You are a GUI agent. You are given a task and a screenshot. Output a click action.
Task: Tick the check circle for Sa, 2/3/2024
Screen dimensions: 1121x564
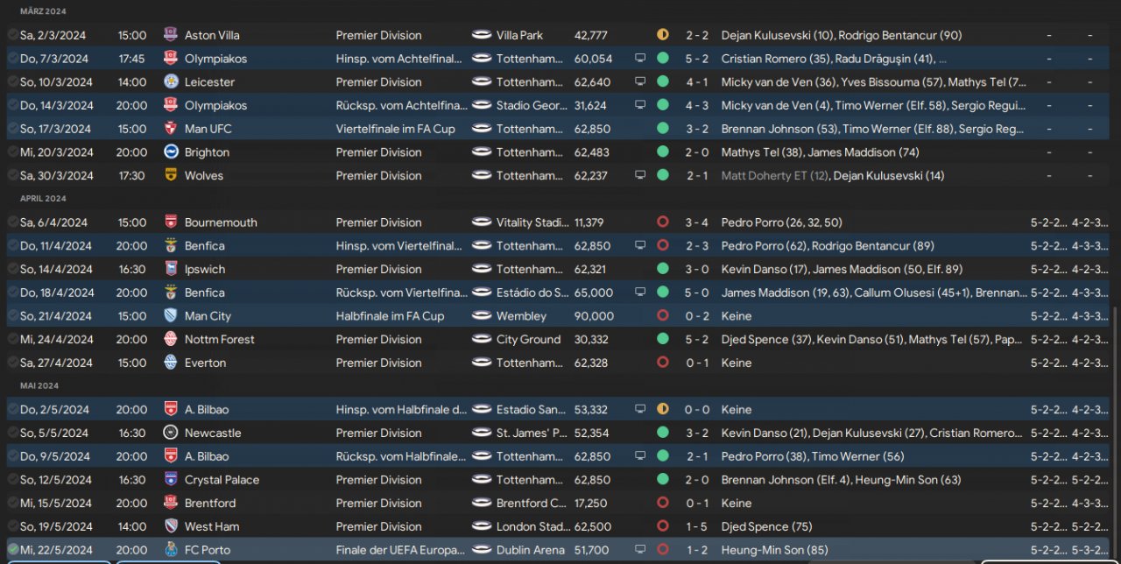point(12,35)
